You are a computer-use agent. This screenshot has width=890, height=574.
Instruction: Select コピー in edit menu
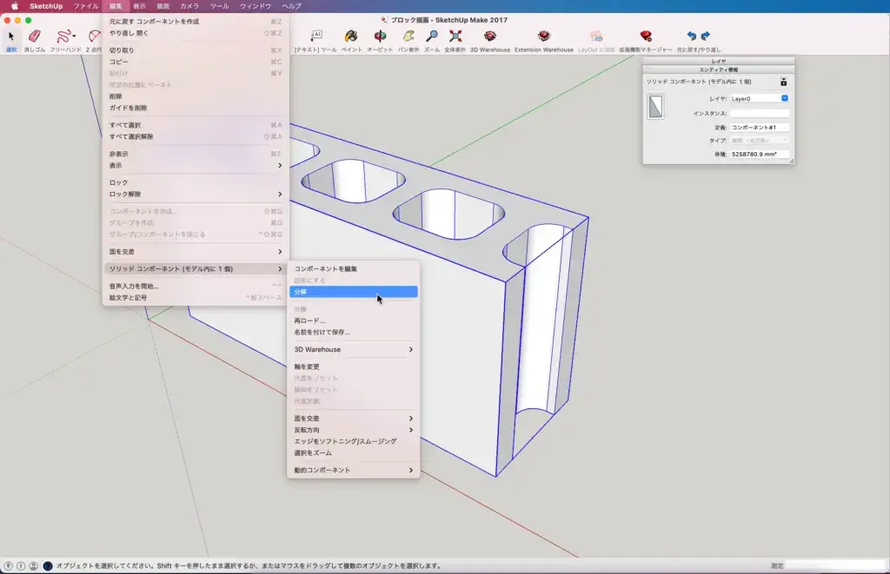(x=195, y=62)
